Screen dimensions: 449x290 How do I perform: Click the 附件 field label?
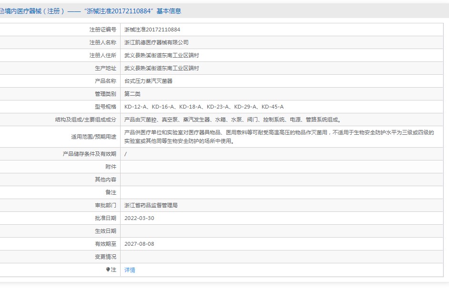111,167
